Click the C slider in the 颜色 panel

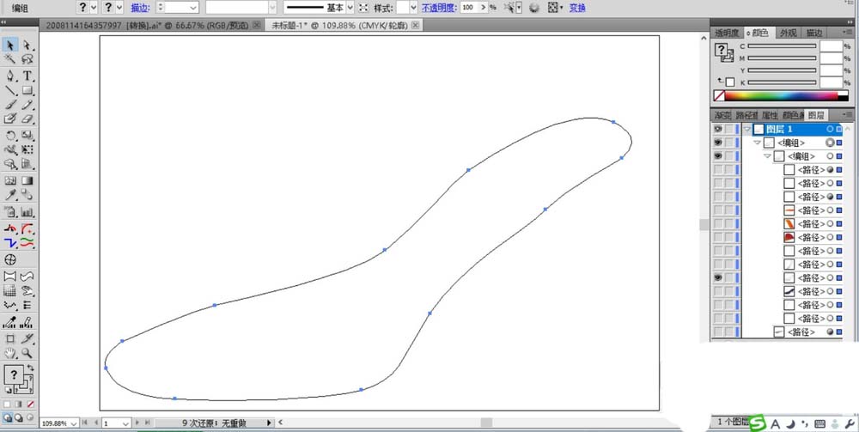[781, 46]
